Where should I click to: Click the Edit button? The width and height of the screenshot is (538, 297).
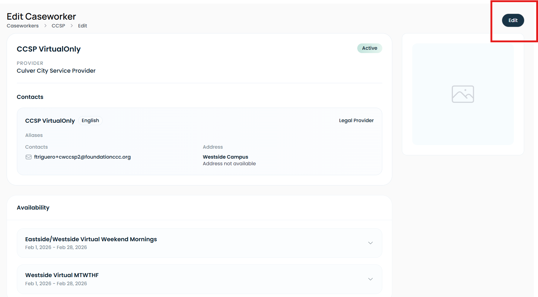click(513, 20)
